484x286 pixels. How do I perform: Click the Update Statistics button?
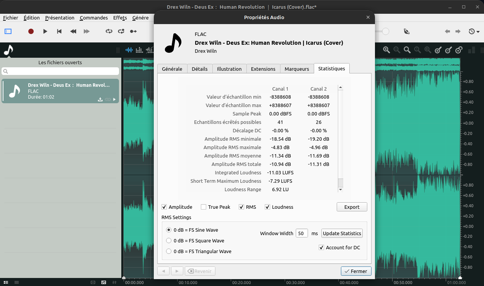342,233
